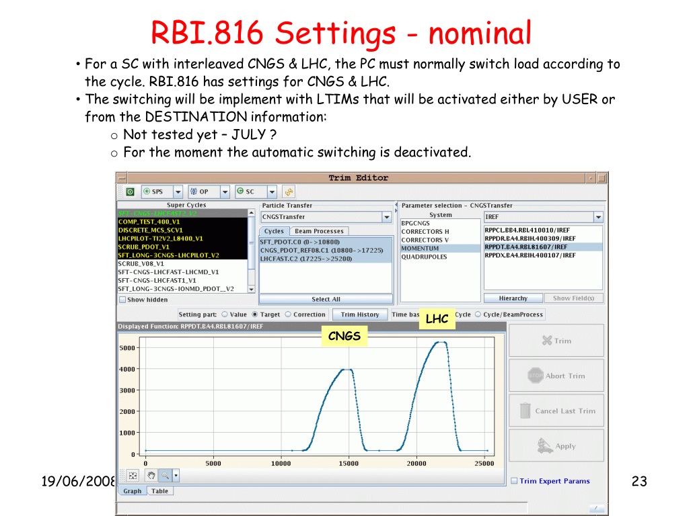Image resolution: width=689 pixels, height=516 pixels.
Task: Select super cycle SFT-CNGS-LHCFAST1_V1
Action: coord(182,280)
